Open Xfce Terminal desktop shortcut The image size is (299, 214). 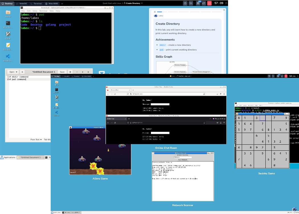pos(8,23)
